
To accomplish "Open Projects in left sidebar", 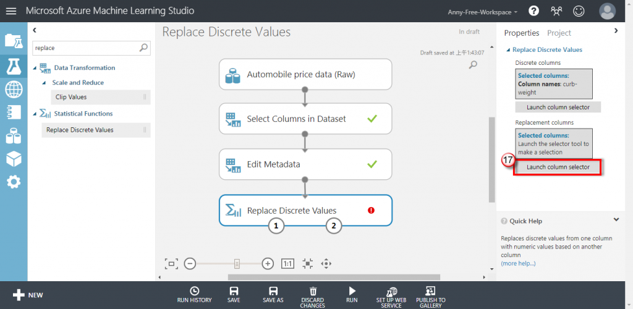I will 14,41.
